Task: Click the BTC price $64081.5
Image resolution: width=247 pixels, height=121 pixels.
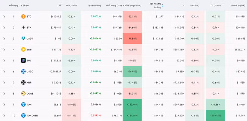Action: click(56, 16)
